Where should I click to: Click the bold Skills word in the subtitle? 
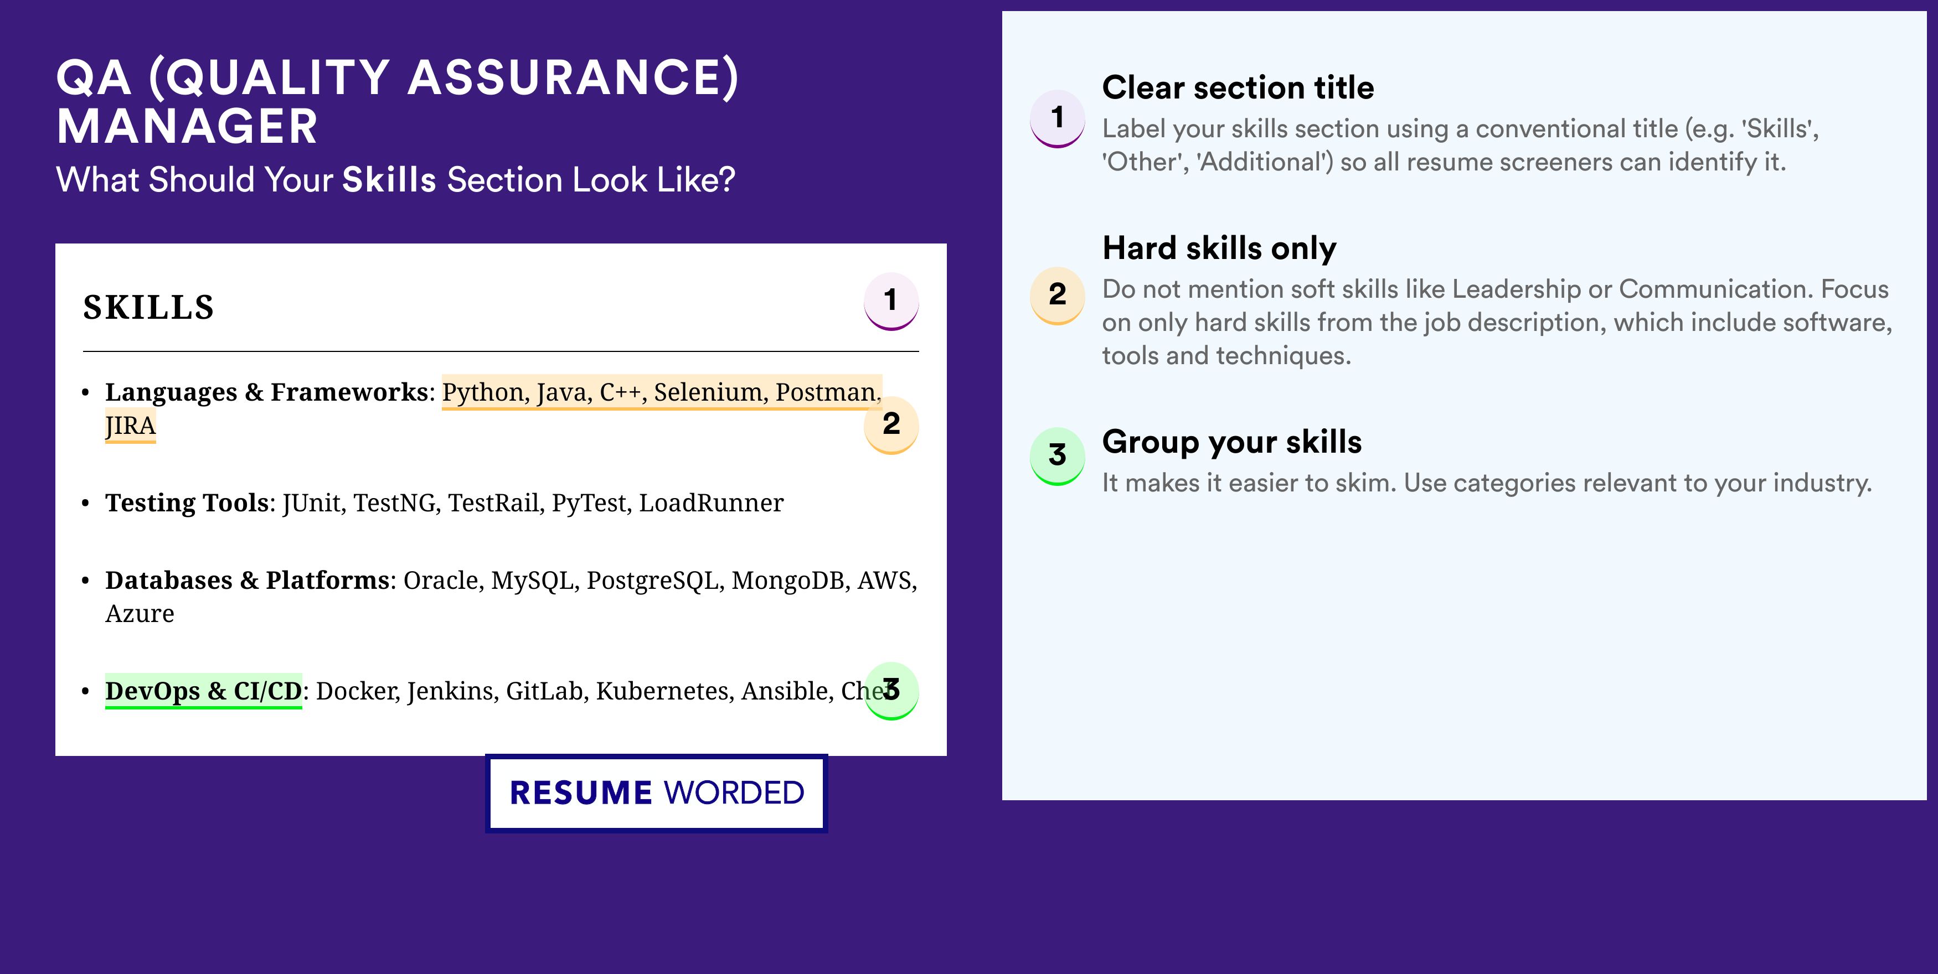[x=389, y=180]
